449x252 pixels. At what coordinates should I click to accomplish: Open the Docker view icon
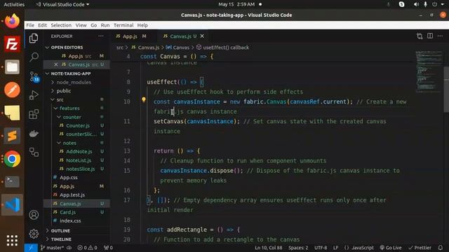[x=34, y=134]
